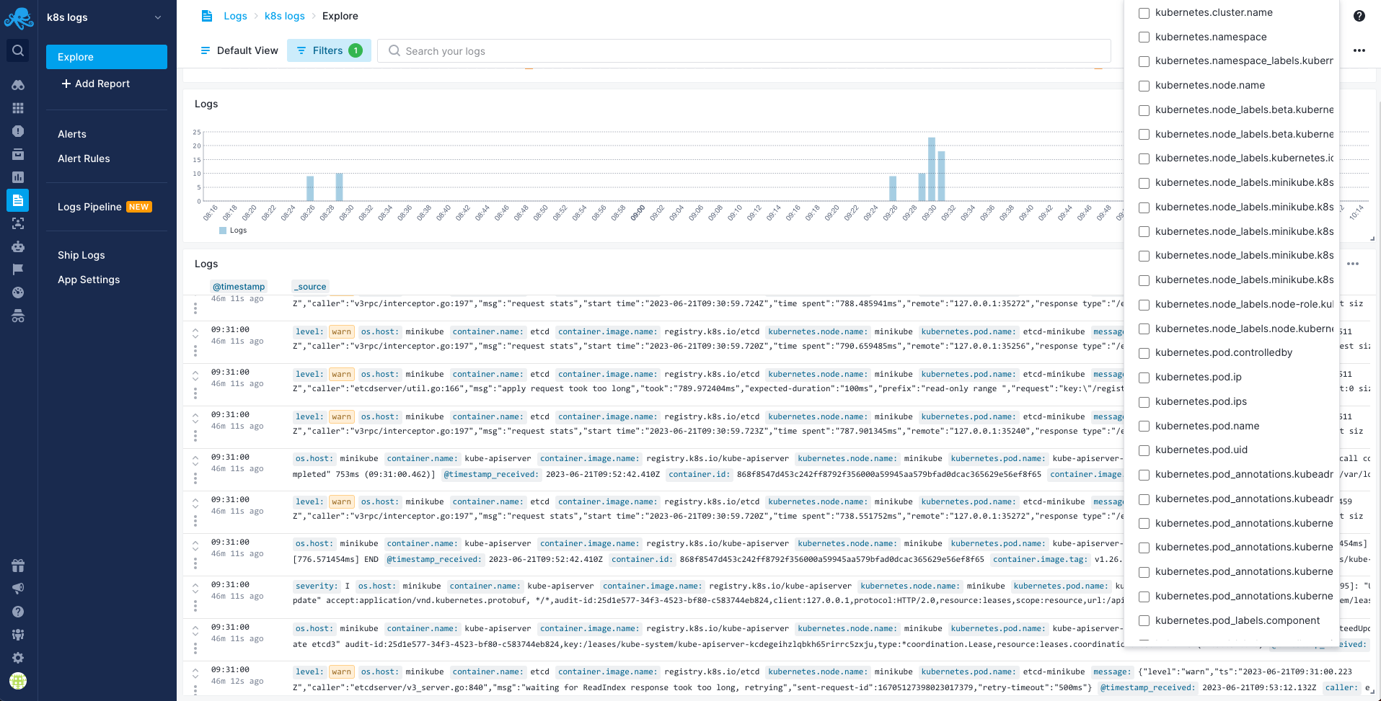Check kubernetes.node_labels.node-role field
The width and height of the screenshot is (1381, 701).
tap(1144, 305)
